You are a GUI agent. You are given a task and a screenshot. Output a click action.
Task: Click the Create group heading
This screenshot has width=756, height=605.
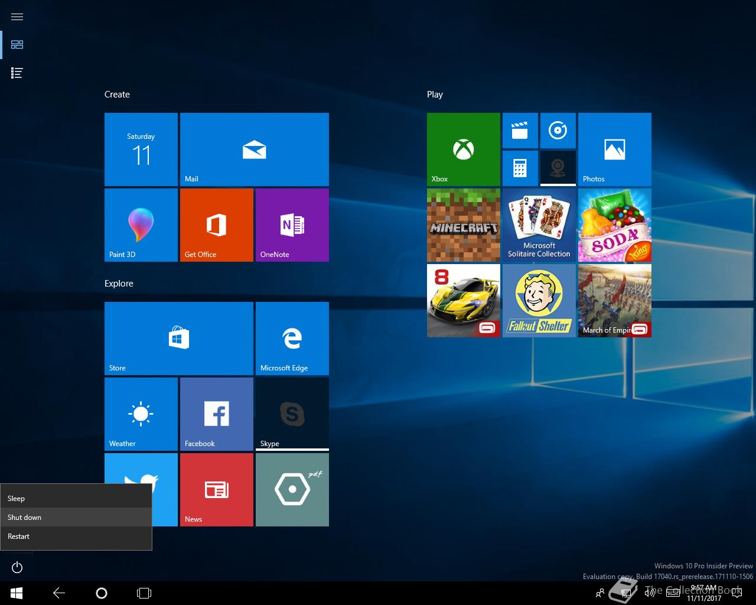click(x=117, y=95)
